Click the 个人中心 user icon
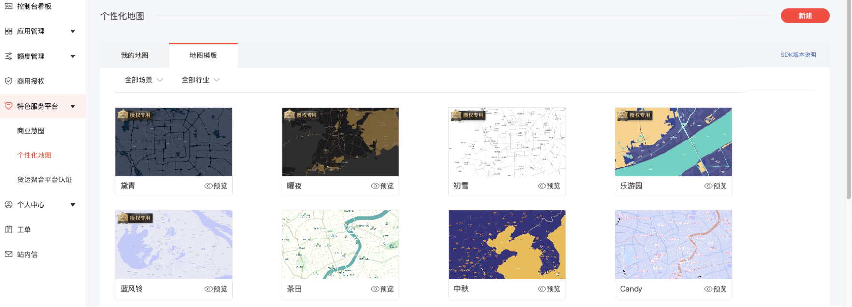 [8, 205]
